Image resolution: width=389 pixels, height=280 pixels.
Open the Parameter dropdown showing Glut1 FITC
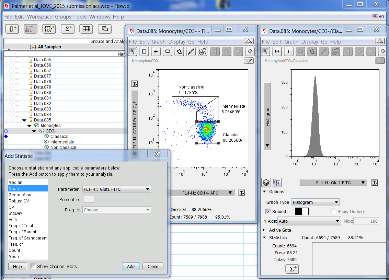[117, 189]
